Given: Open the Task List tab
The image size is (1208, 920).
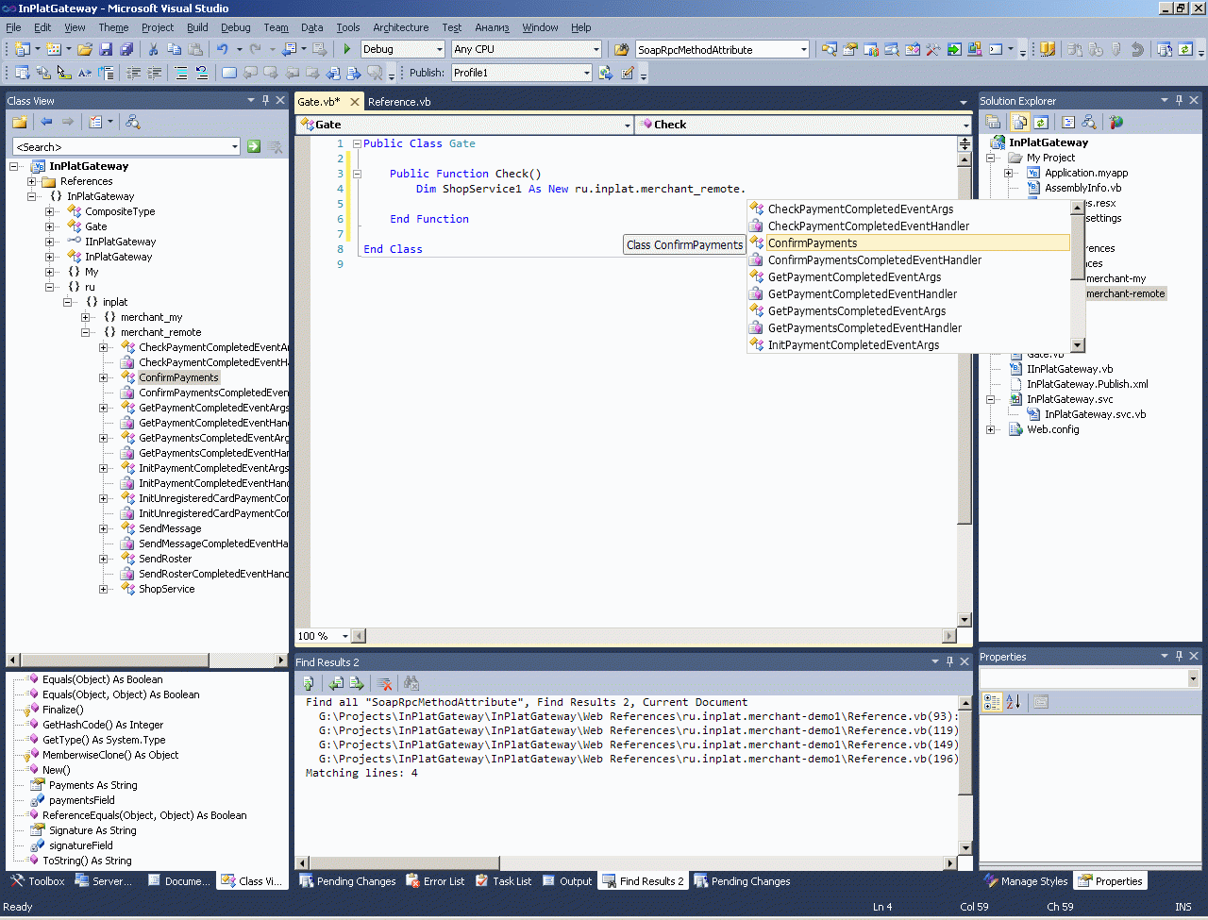Looking at the screenshot, I should click(503, 881).
